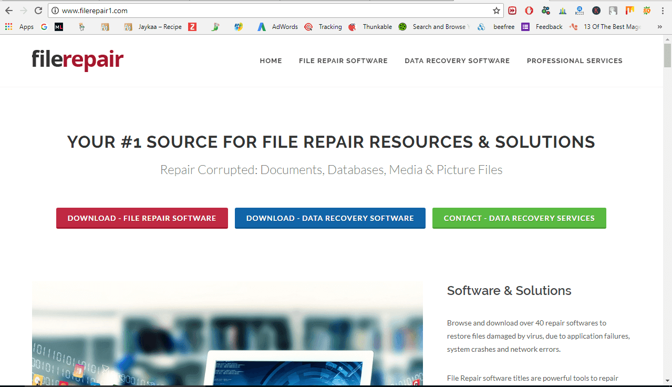Click the browser forward arrow

click(23, 11)
